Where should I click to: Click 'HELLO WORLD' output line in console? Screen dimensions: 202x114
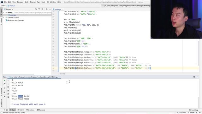pos(17,83)
